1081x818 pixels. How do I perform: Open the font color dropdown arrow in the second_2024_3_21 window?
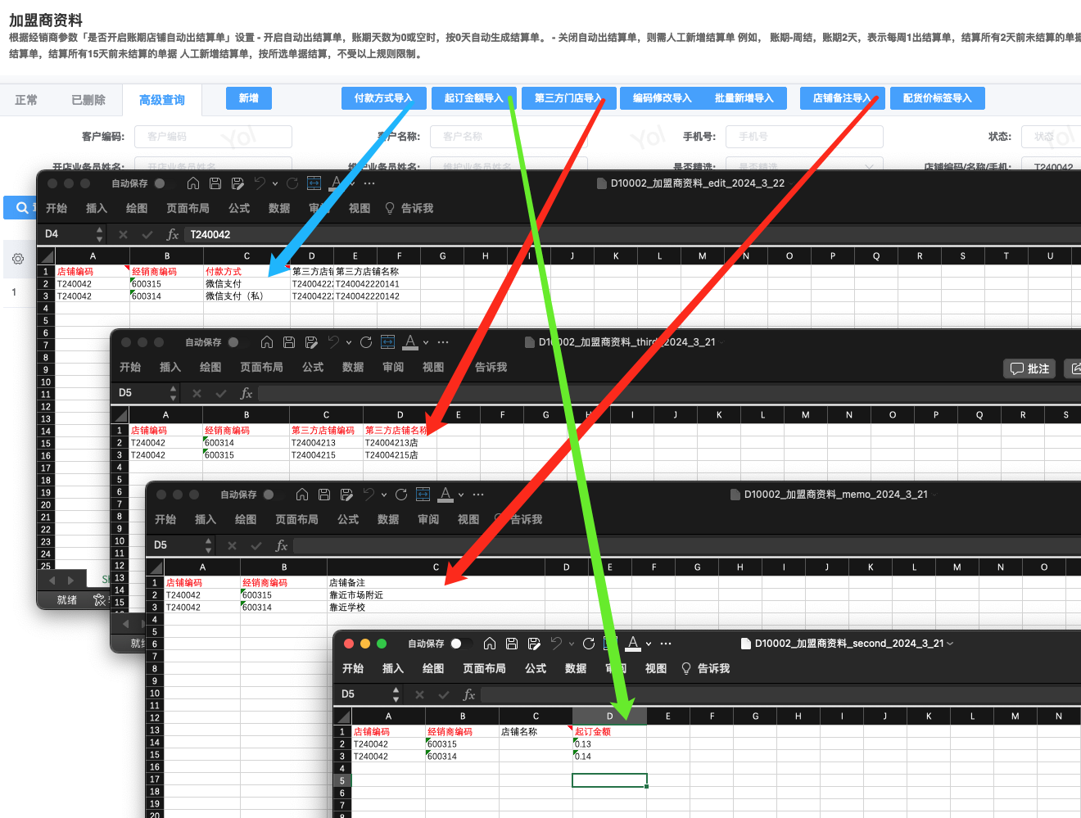pyautogui.click(x=649, y=644)
